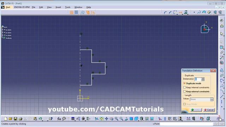Click the Zoom In magnifier

point(117,119)
